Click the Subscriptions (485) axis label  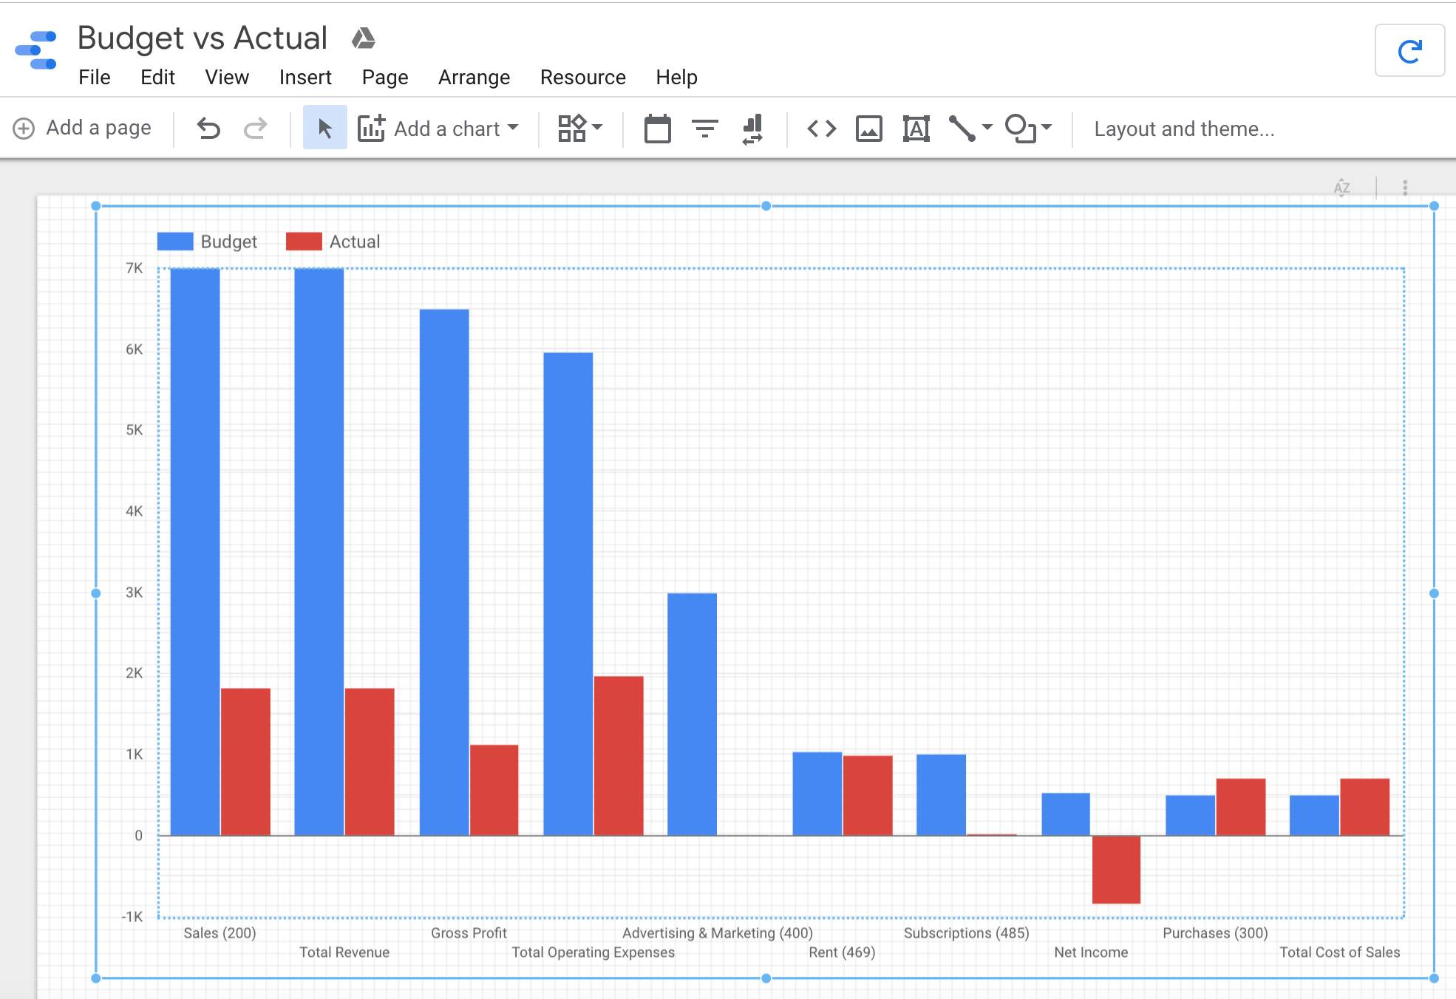coord(967,933)
